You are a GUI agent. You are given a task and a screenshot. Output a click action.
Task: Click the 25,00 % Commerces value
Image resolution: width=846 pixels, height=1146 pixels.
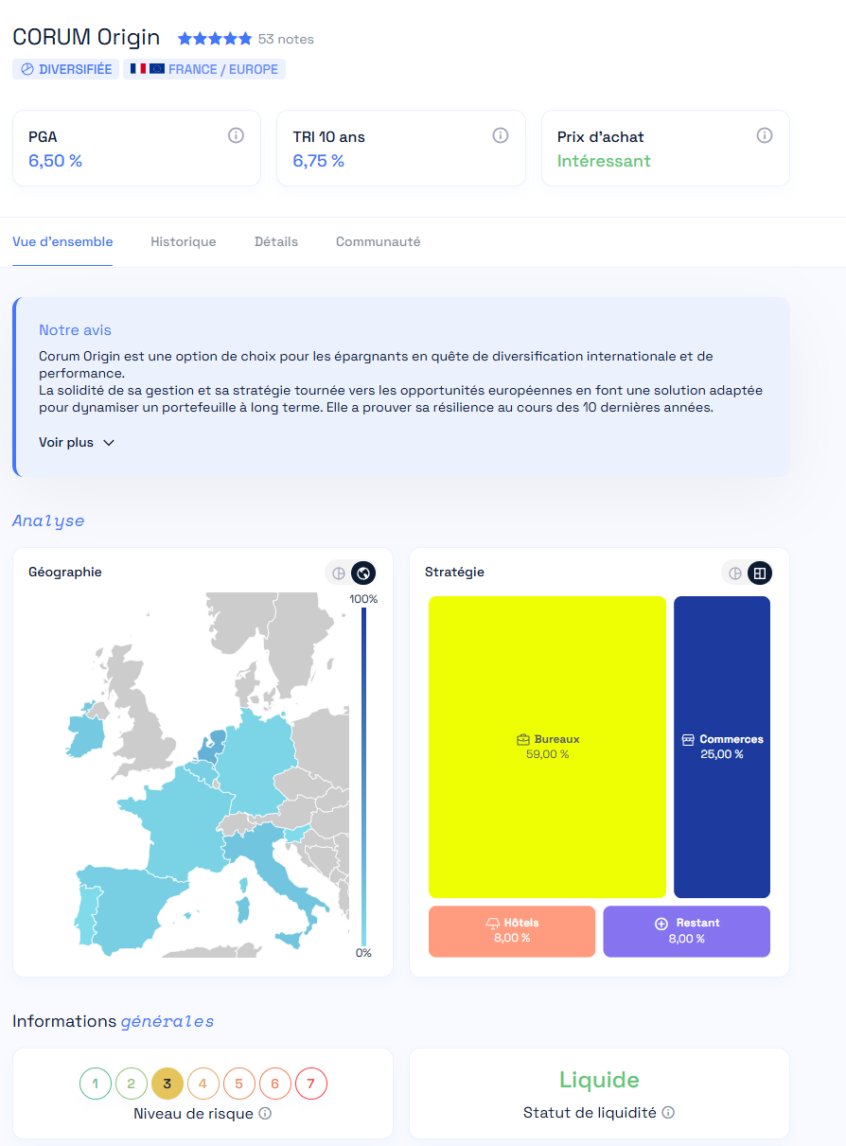(x=722, y=754)
